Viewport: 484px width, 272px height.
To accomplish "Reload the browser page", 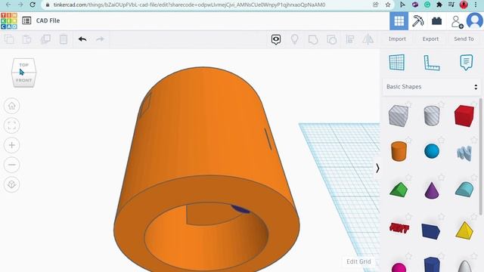I will [33, 5].
